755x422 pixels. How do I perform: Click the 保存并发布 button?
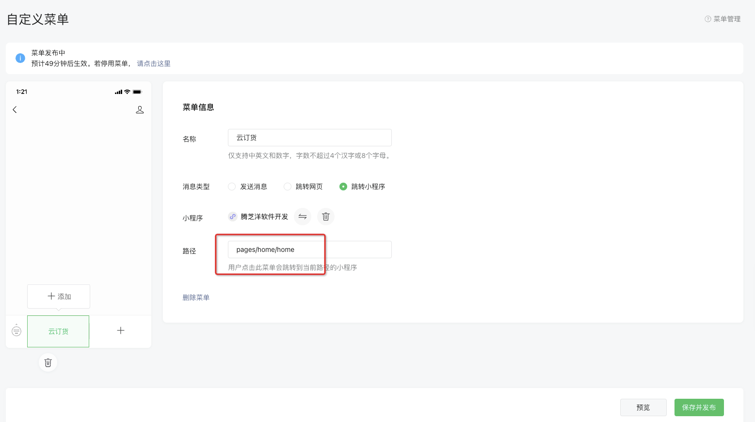point(699,407)
